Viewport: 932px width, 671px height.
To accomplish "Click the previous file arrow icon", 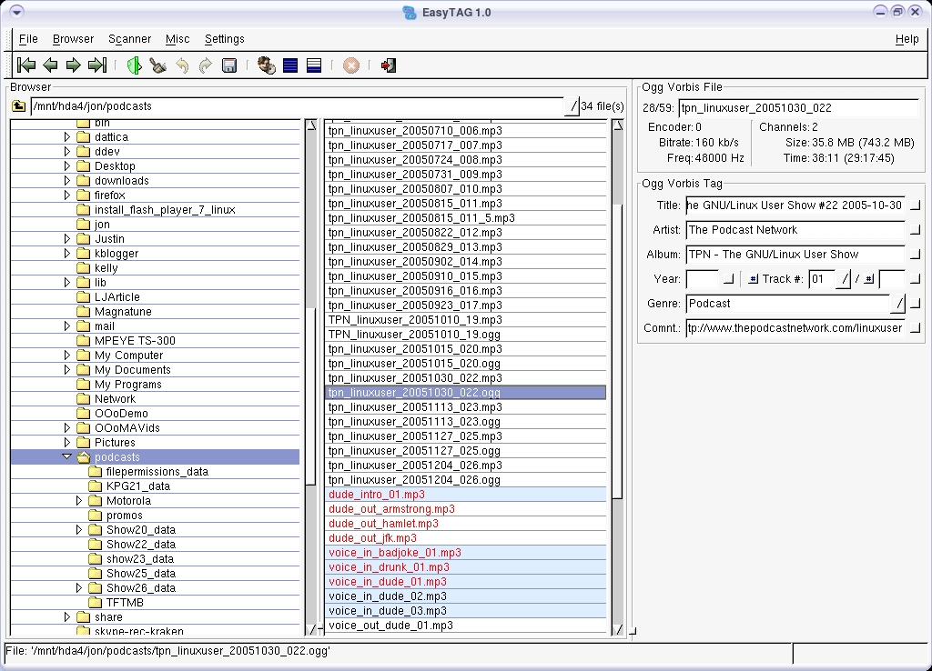I will tap(50, 65).
